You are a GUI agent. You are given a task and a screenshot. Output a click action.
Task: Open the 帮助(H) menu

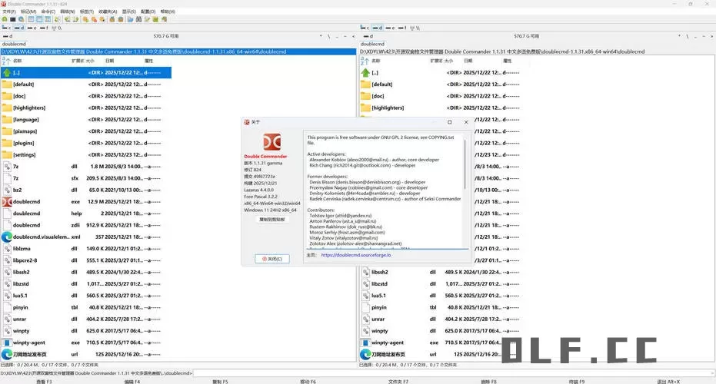(x=168, y=12)
